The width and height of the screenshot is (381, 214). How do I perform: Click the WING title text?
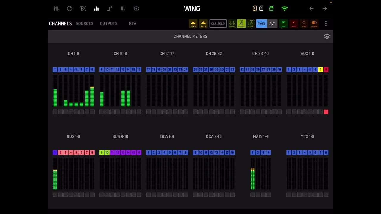[192, 9]
